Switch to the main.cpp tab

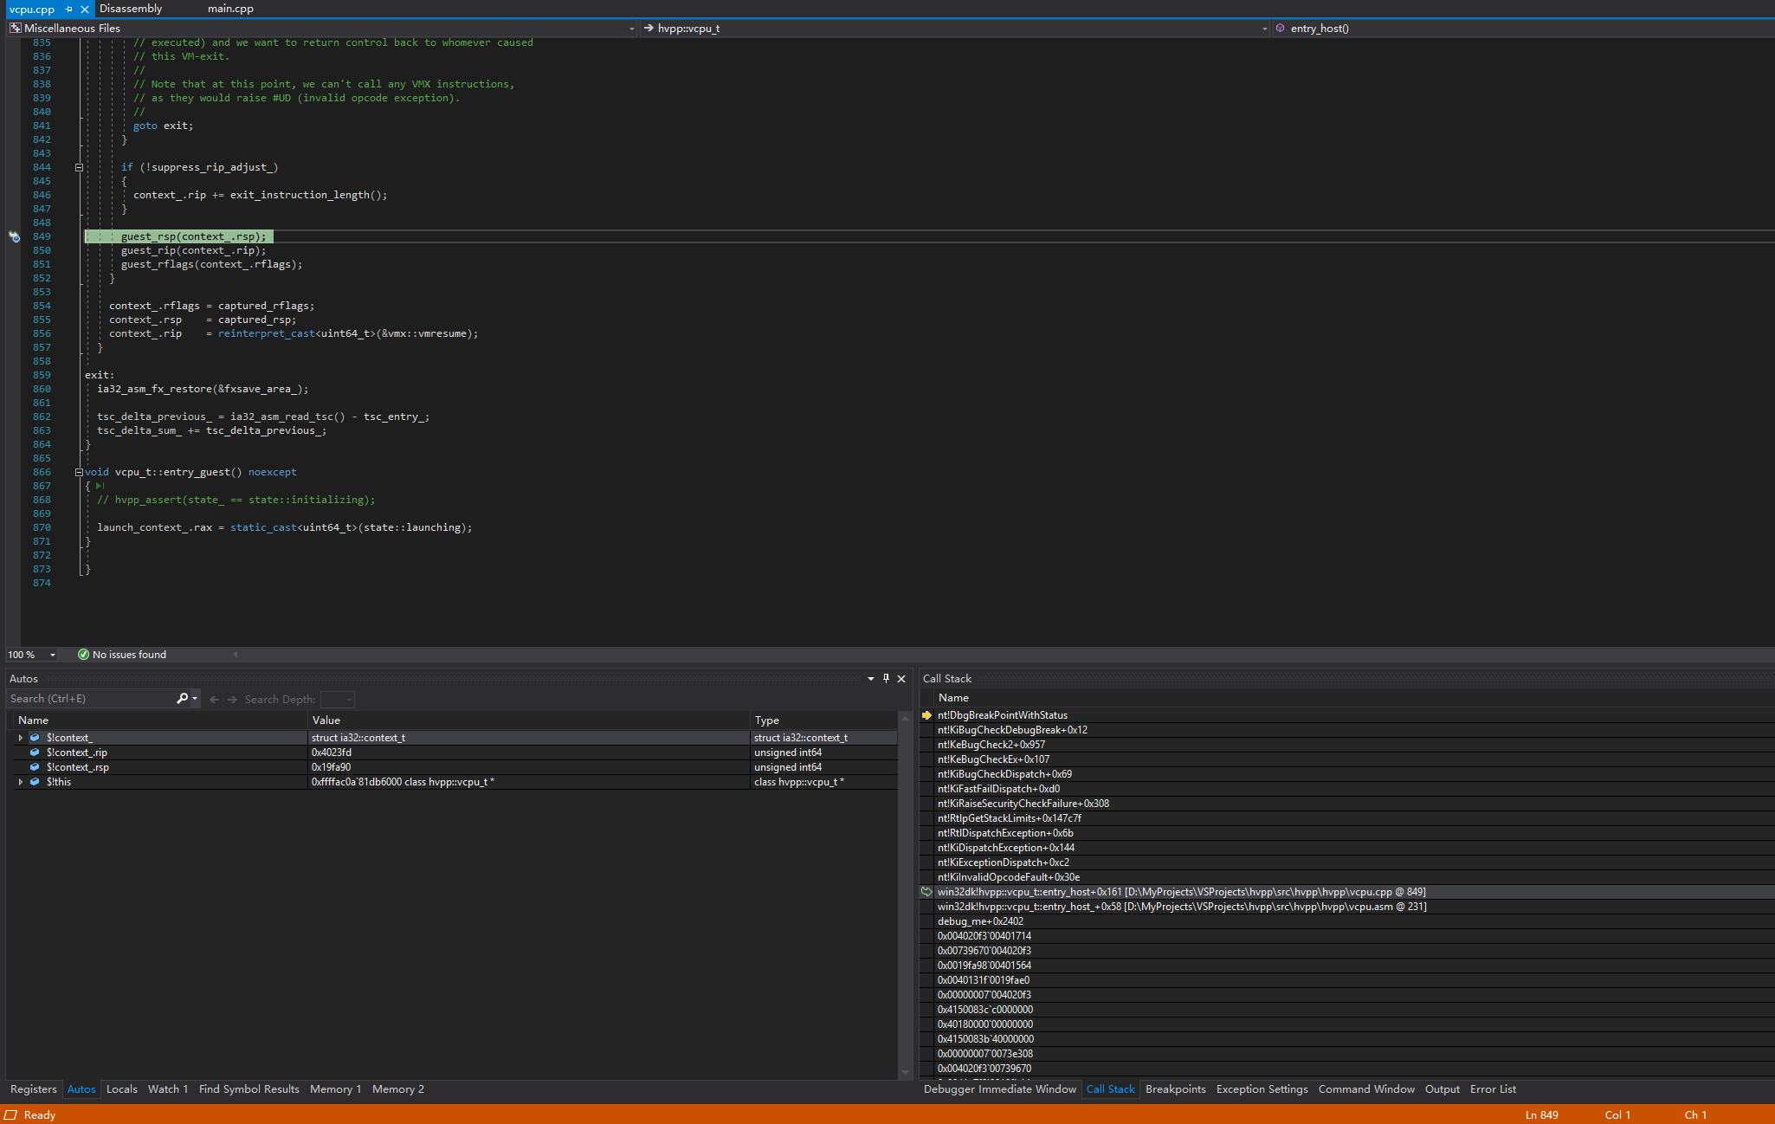tap(230, 9)
